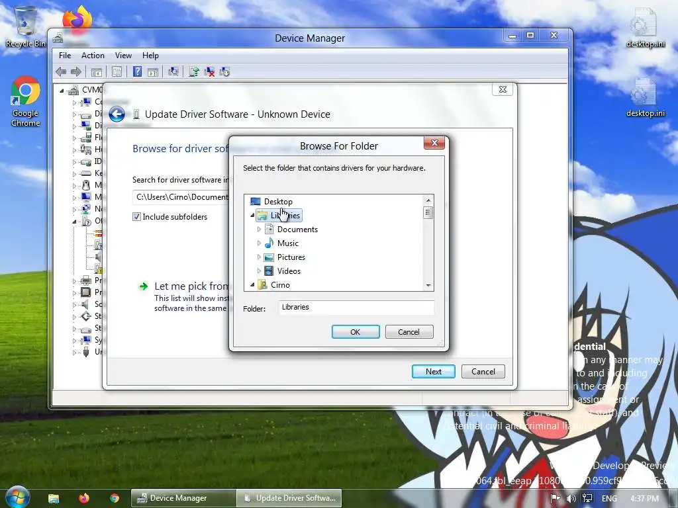
Task: Select Videos in the folder tree
Action: click(x=289, y=271)
